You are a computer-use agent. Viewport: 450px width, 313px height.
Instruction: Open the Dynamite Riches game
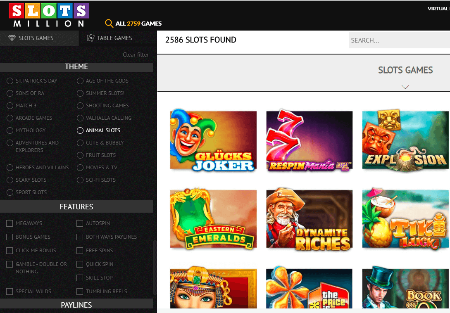point(310,219)
